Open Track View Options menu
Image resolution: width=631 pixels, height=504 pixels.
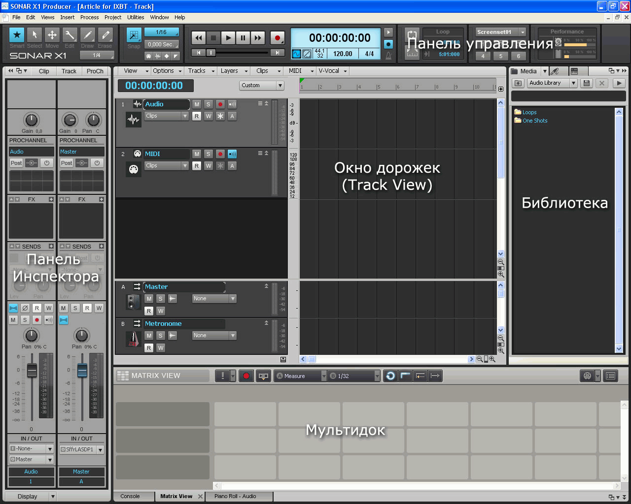[x=167, y=71]
